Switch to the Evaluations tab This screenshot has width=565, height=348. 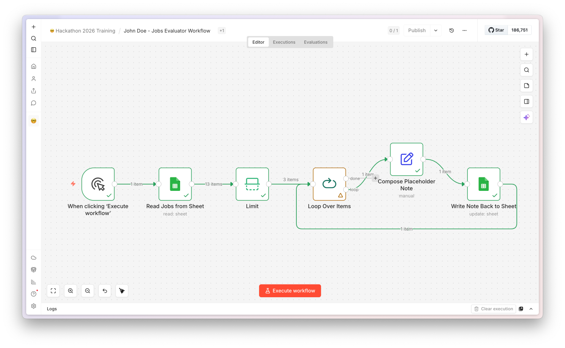316,42
